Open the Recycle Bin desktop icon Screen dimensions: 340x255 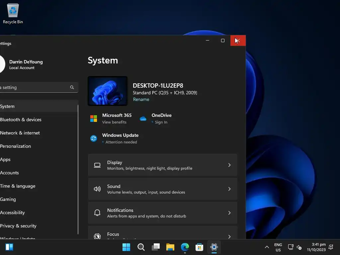(13, 13)
